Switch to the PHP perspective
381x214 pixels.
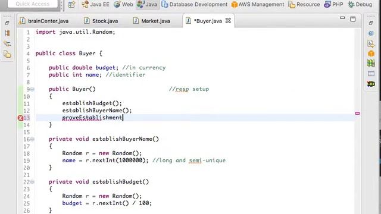[x=333, y=4]
